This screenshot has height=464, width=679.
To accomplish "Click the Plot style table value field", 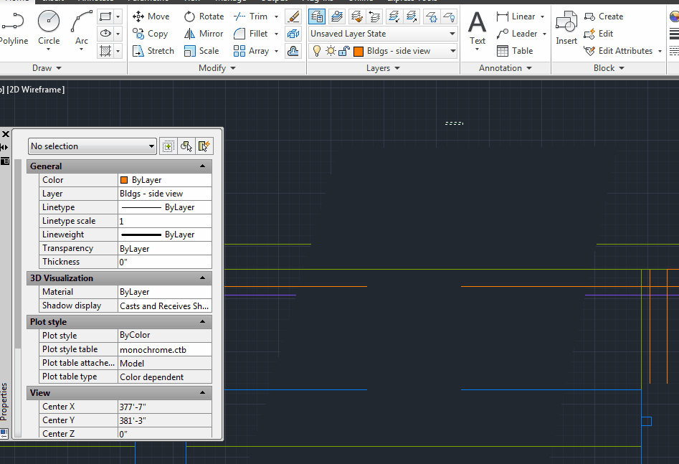I will pos(165,349).
